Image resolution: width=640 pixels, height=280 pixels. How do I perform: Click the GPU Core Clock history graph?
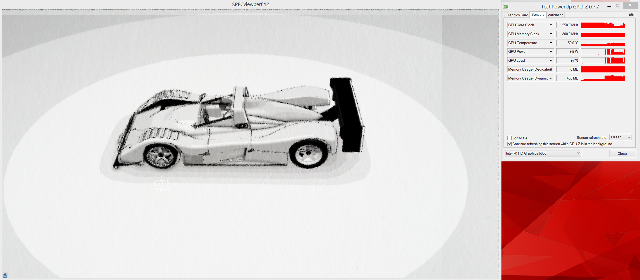point(603,25)
